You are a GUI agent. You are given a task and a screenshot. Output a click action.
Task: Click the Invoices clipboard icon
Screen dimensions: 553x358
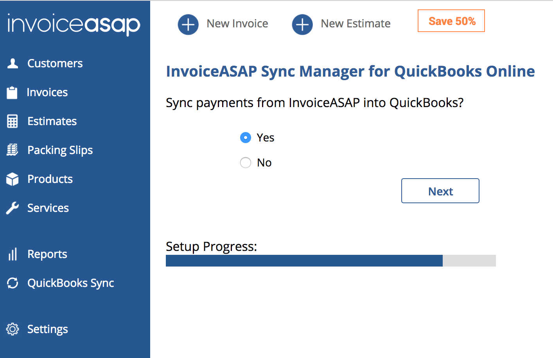[x=12, y=93]
